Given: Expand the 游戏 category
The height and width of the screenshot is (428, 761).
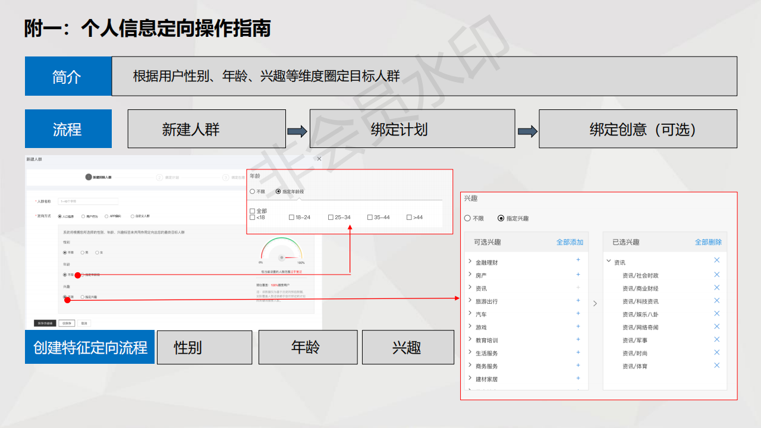Looking at the screenshot, I should tap(470, 326).
